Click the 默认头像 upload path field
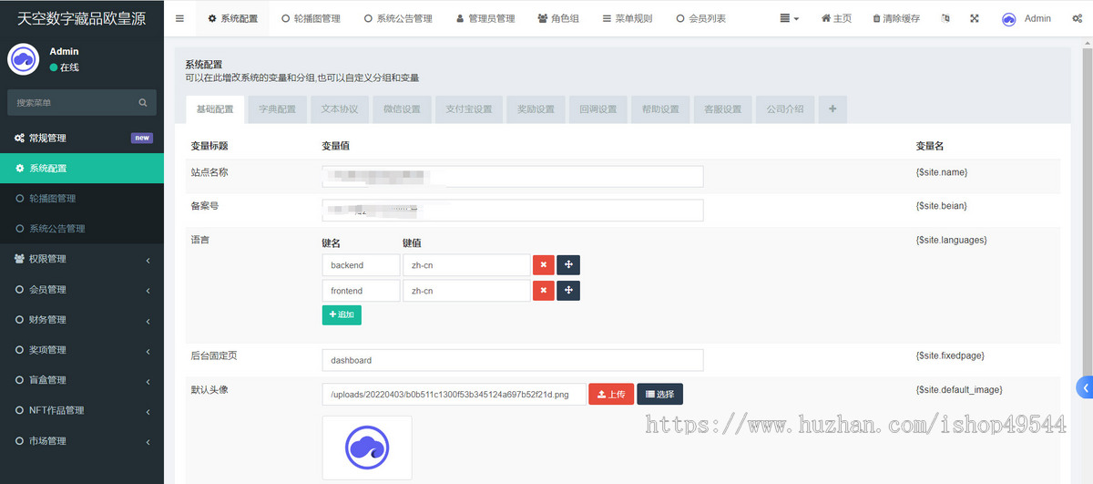1093x484 pixels. click(454, 394)
